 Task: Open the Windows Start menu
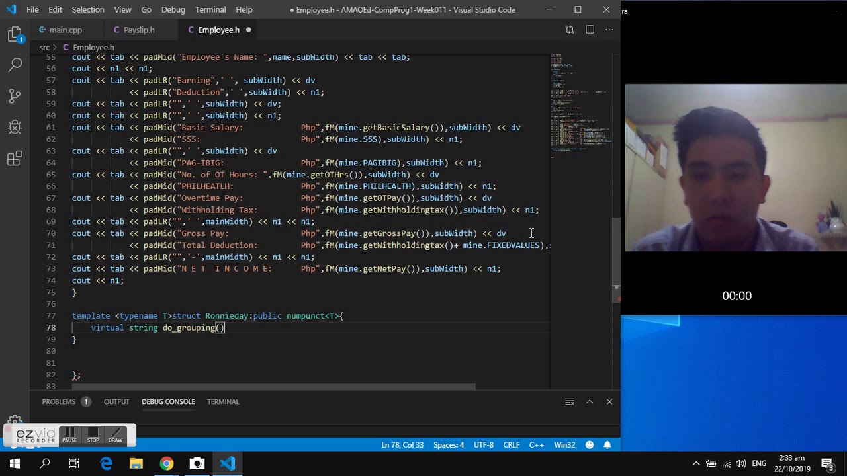click(15, 464)
